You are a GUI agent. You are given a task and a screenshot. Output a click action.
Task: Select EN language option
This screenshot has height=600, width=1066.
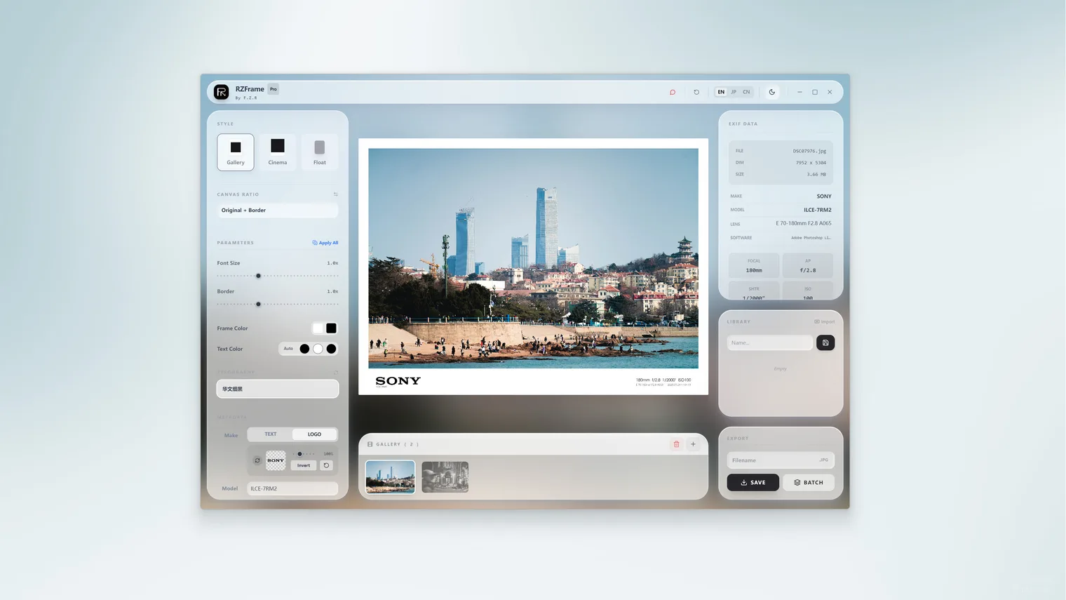tap(721, 92)
